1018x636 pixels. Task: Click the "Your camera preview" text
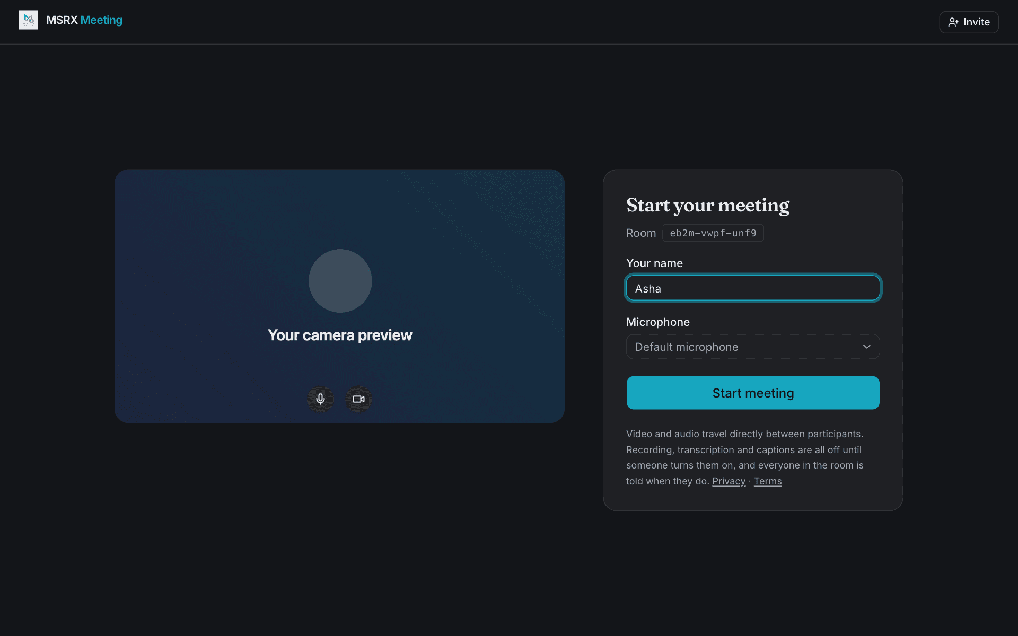coord(340,335)
